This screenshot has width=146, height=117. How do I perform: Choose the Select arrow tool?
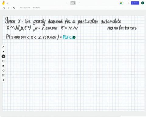tap(3, 56)
